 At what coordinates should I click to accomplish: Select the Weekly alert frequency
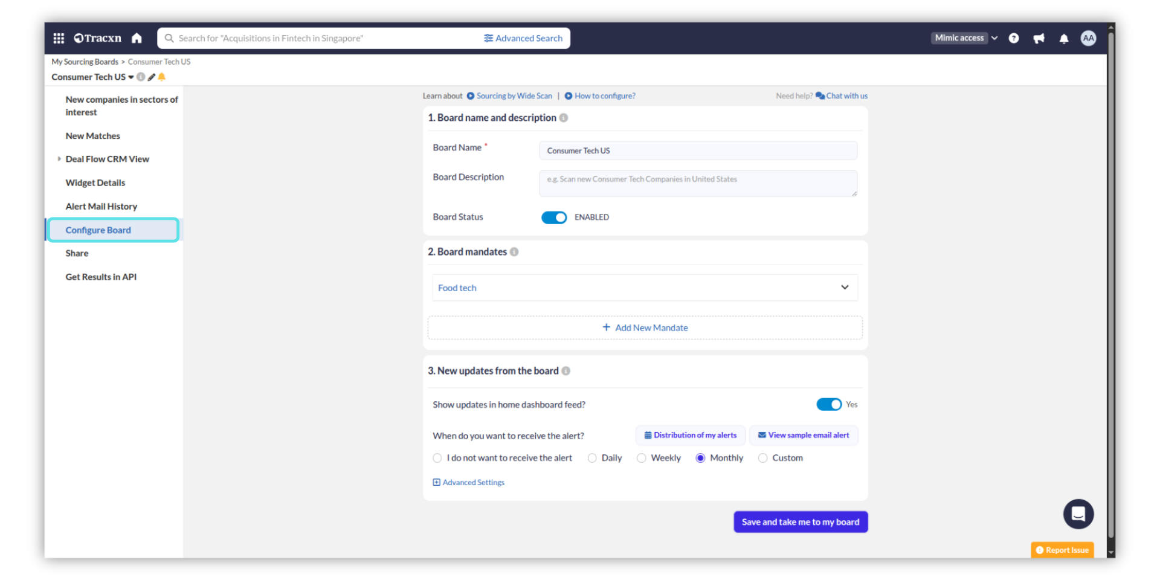[x=642, y=458]
